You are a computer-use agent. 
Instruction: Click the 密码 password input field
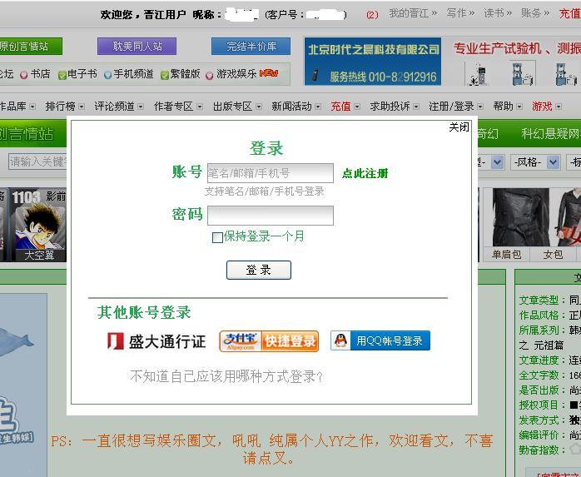pyautogui.click(x=271, y=216)
